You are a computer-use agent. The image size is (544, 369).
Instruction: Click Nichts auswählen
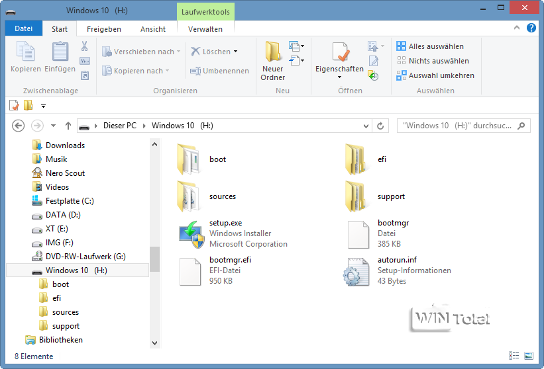pos(433,61)
